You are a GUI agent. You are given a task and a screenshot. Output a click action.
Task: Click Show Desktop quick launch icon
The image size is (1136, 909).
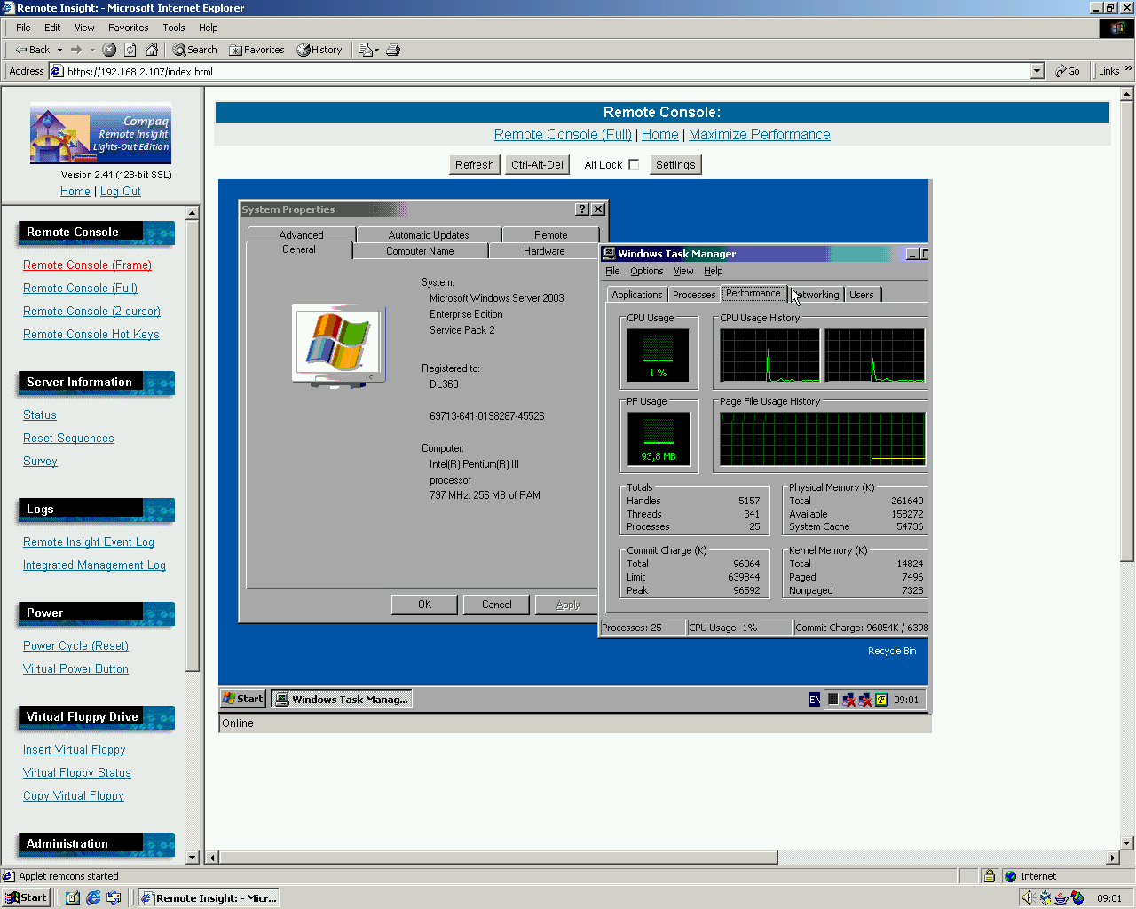pos(73,897)
